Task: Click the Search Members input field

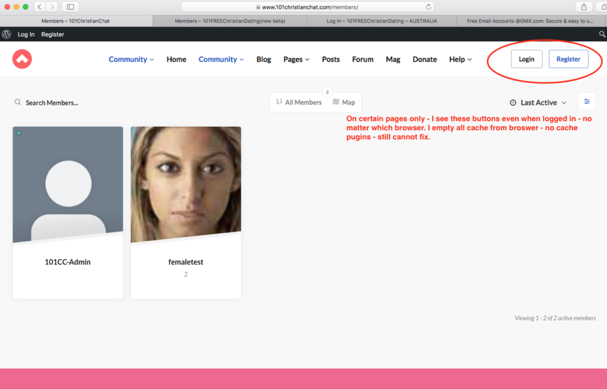Action: tap(52, 102)
